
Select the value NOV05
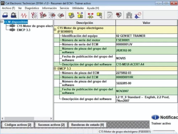click(x=121, y=58)
